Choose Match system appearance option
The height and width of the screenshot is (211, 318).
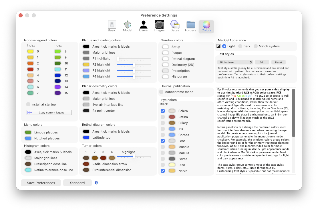click(x=256, y=46)
